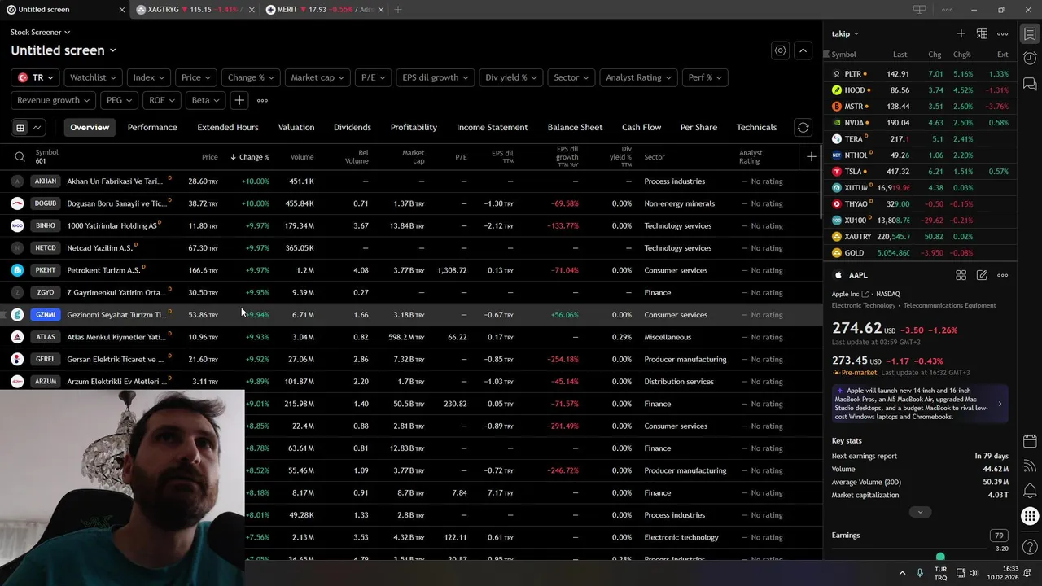The image size is (1042, 586).
Task: Switch to the Dividends tab
Action: click(352, 127)
